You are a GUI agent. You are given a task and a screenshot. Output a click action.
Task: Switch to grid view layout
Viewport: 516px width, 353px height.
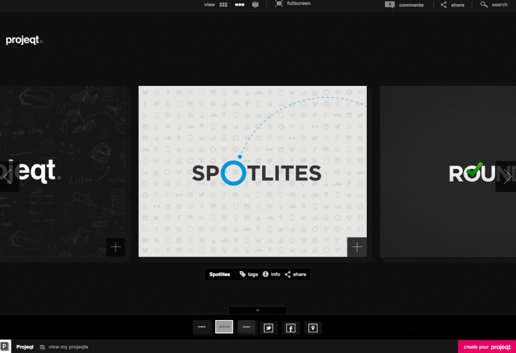click(x=224, y=5)
